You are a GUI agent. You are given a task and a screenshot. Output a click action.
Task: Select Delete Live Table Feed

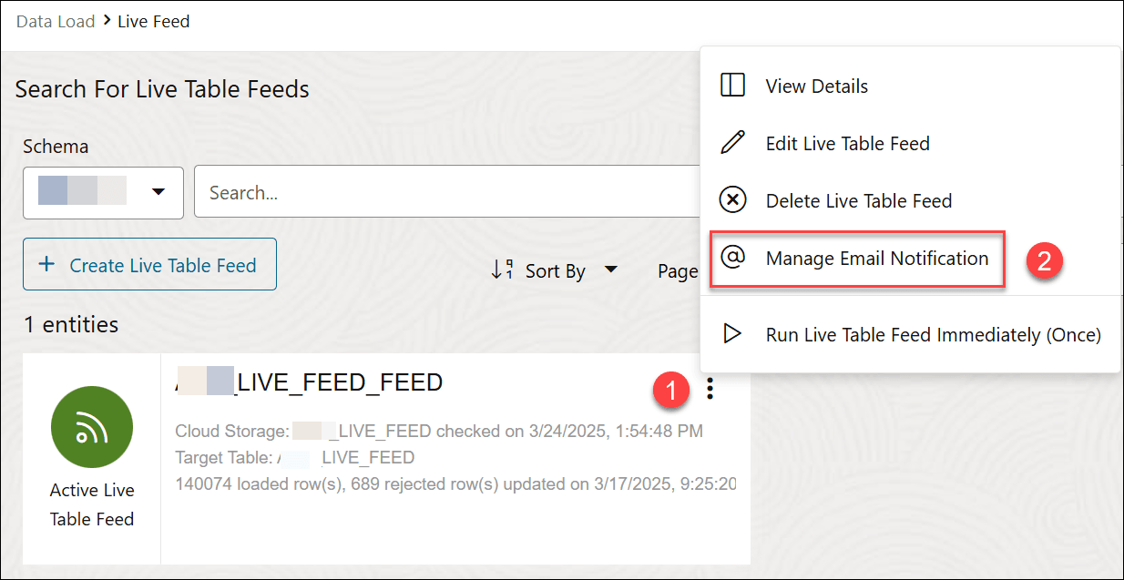[858, 200]
